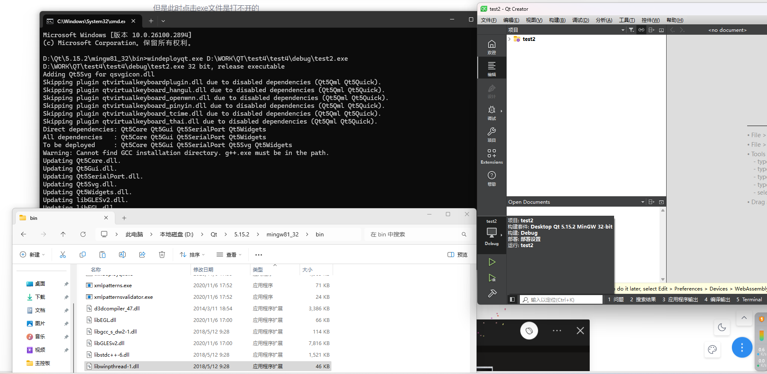Toggle synchronize-with-editor link icon
Viewport: 767px width, 374px height.
[641, 30]
